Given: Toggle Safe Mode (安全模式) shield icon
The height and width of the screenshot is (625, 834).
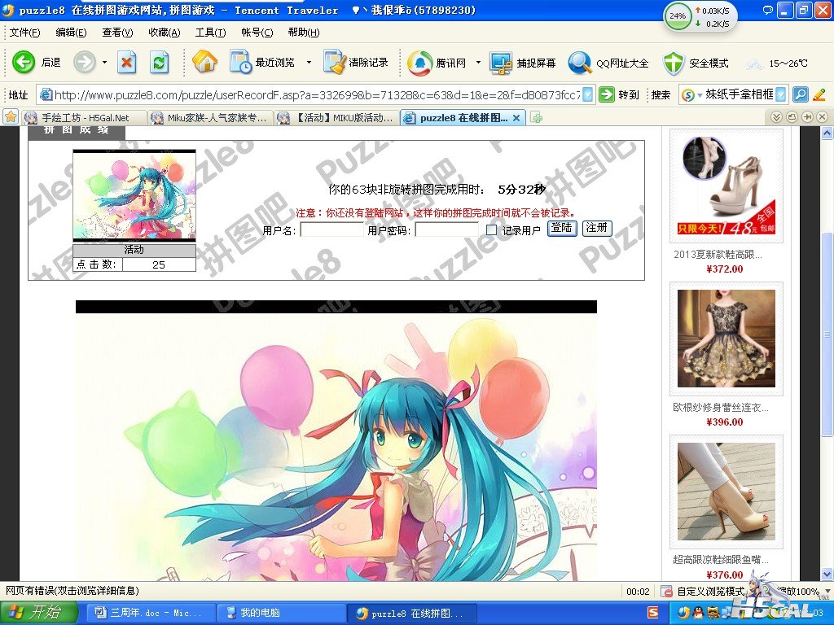Looking at the screenshot, I should pyautogui.click(x=674, y=63).
